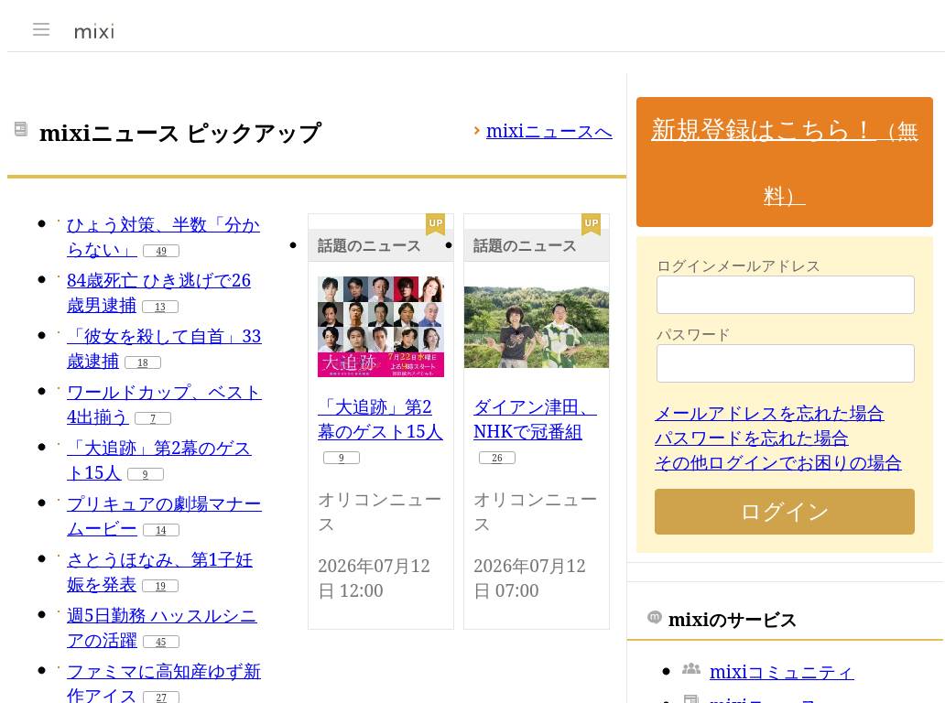Image resolution: width=945 pixels, height=703 pixels.
Task: Open news 84歳死亡 ひき逃げで26歳男逮捕
Action: 158,292
